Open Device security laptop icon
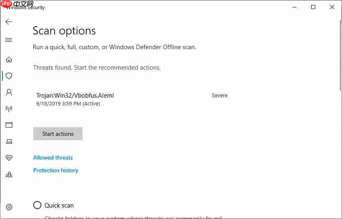This screenshot has height=219, width=342. pyautogui.click(x=9, y=141)
